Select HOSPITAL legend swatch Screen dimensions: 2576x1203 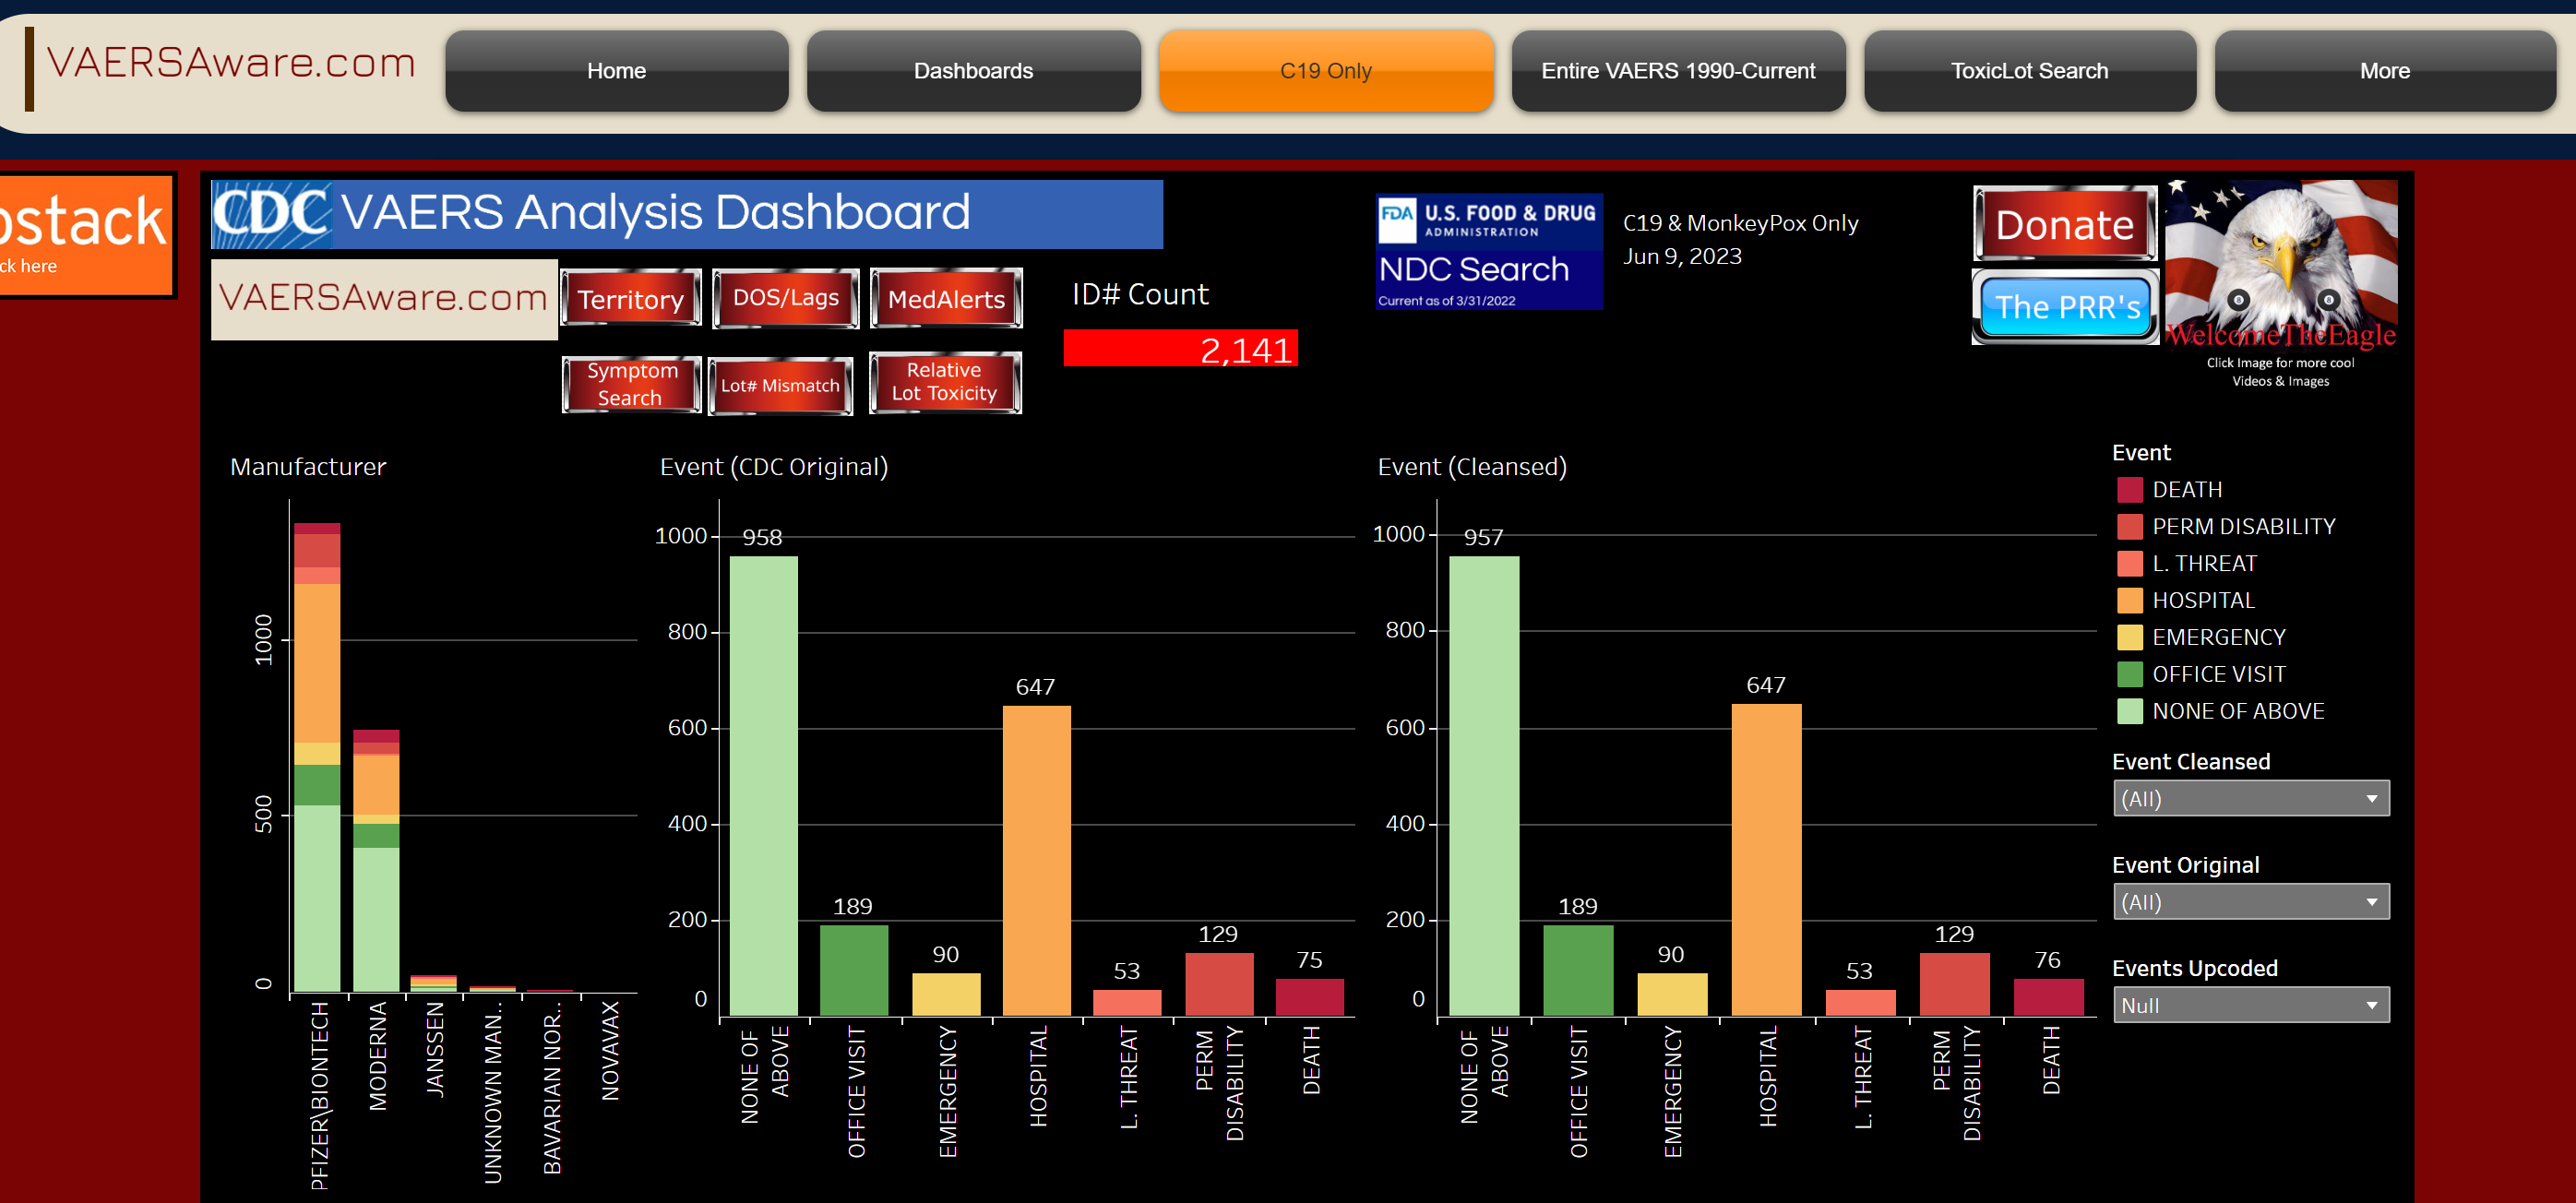[x=2130, y=601]
